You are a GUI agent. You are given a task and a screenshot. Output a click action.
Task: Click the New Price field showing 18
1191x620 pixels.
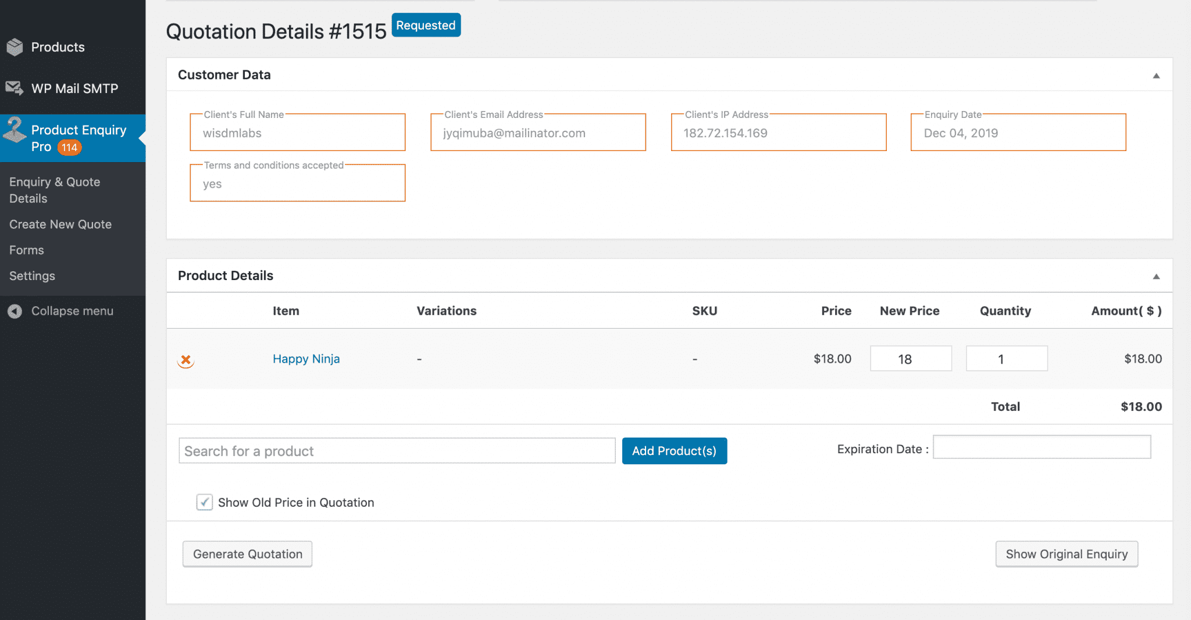(911, 359)
